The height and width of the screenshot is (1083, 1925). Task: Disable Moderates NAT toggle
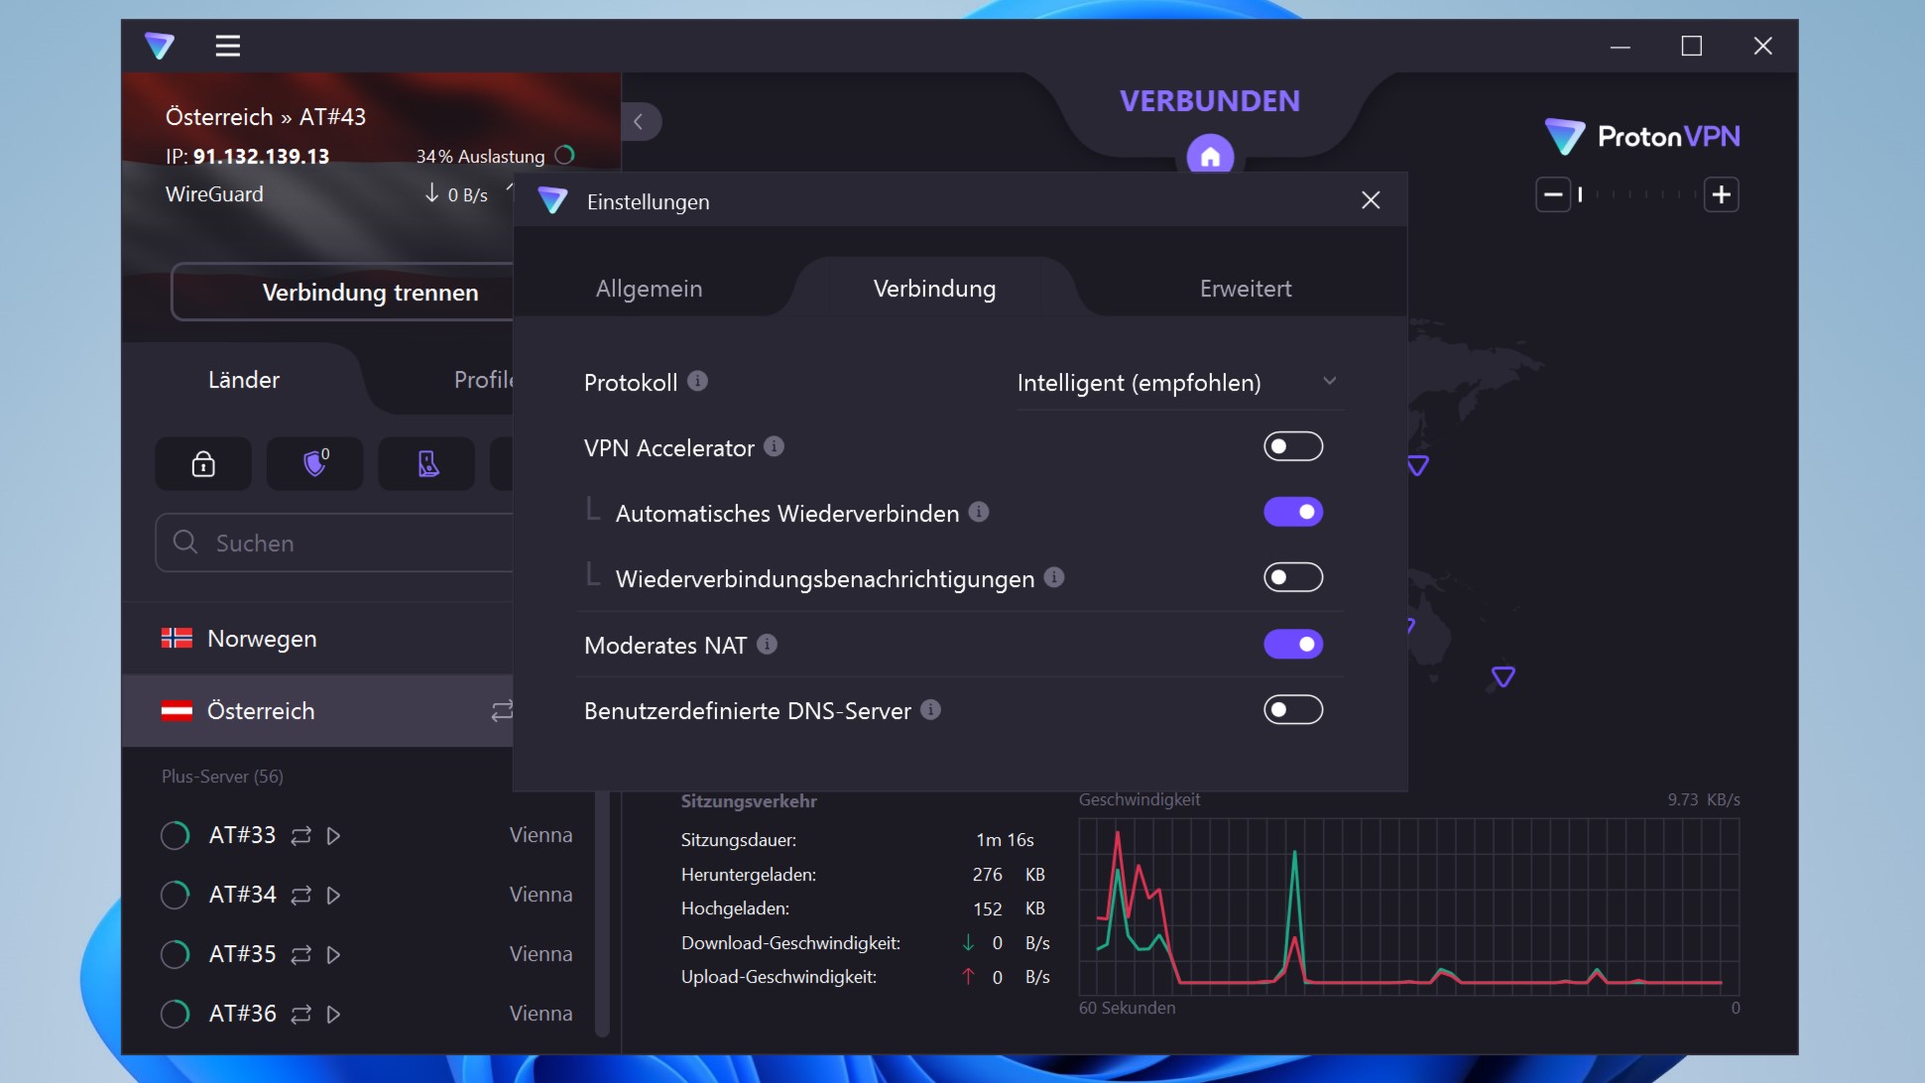[1293, 644]
